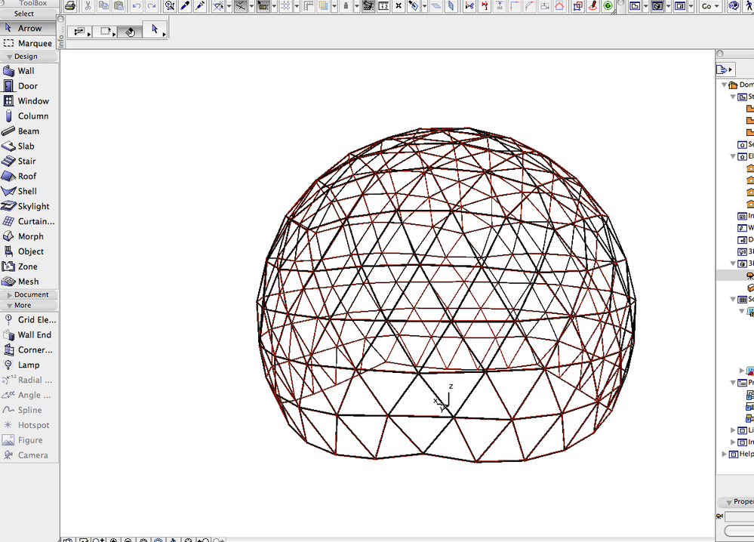754x542 pixels.
Task: Select the Wall tool
Action: (26, 71)
